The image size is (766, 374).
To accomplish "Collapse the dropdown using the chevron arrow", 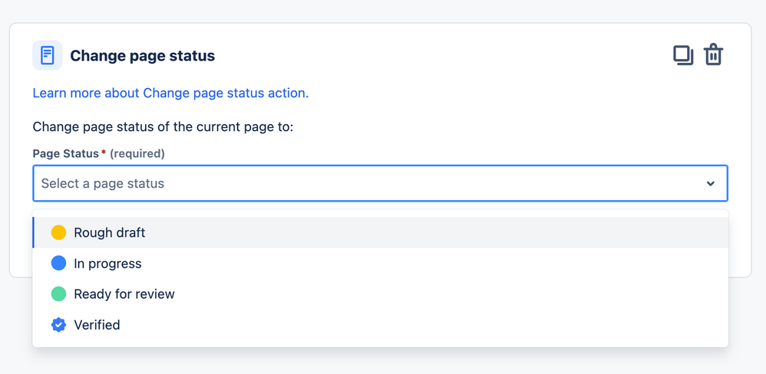I will [710, 184].
